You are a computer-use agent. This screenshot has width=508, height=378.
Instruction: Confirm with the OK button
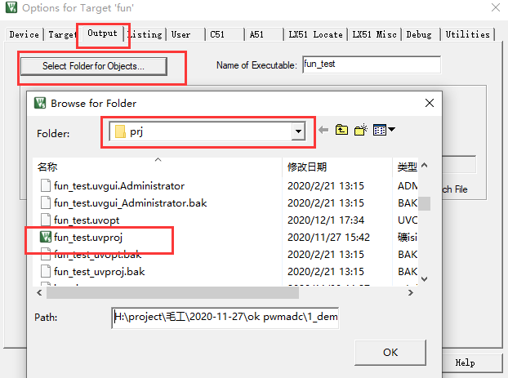(x=390, y=353)
